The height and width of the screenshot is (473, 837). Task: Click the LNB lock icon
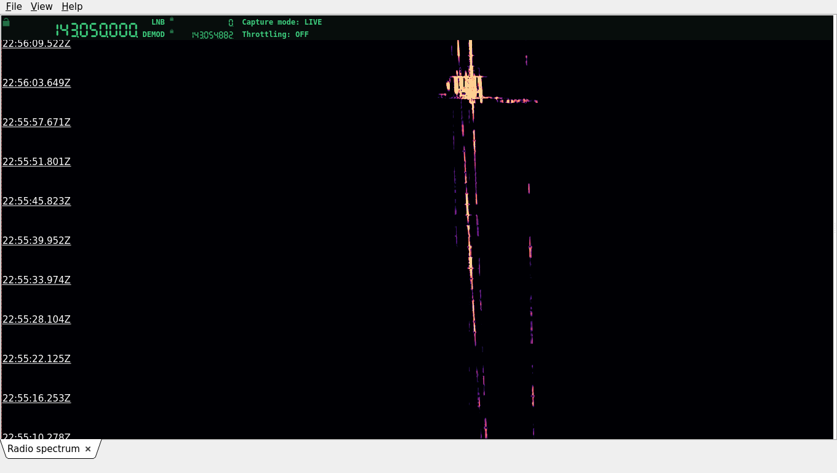(172, 19)
